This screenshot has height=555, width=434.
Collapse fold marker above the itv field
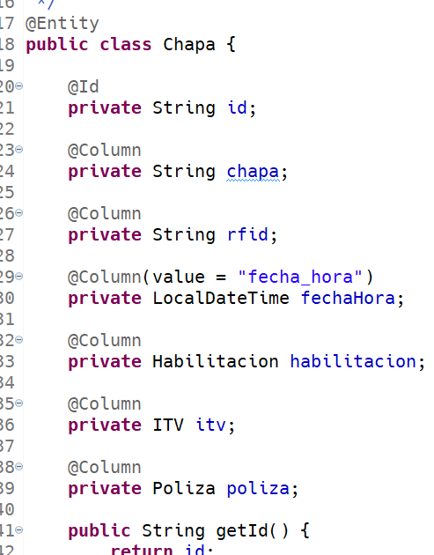coord(19,403)
